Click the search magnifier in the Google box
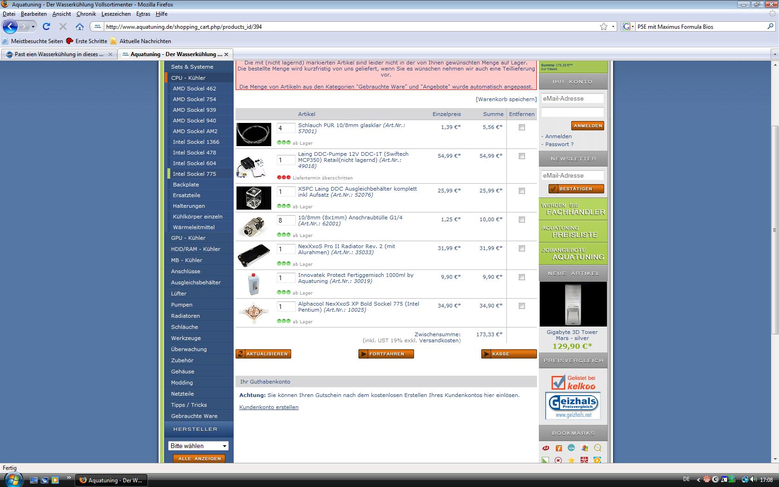Image resolution: width=779 pixels, height=487 pixels. point(770,26)
